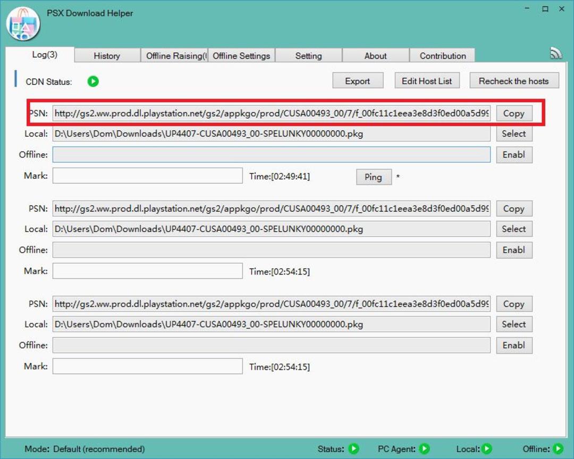Click the green Offline indicator in status bar

point(558,448)
